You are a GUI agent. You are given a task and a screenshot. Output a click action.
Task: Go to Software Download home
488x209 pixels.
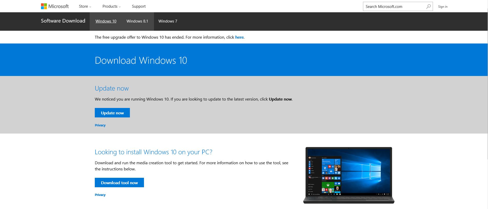[x=63, y=21]
